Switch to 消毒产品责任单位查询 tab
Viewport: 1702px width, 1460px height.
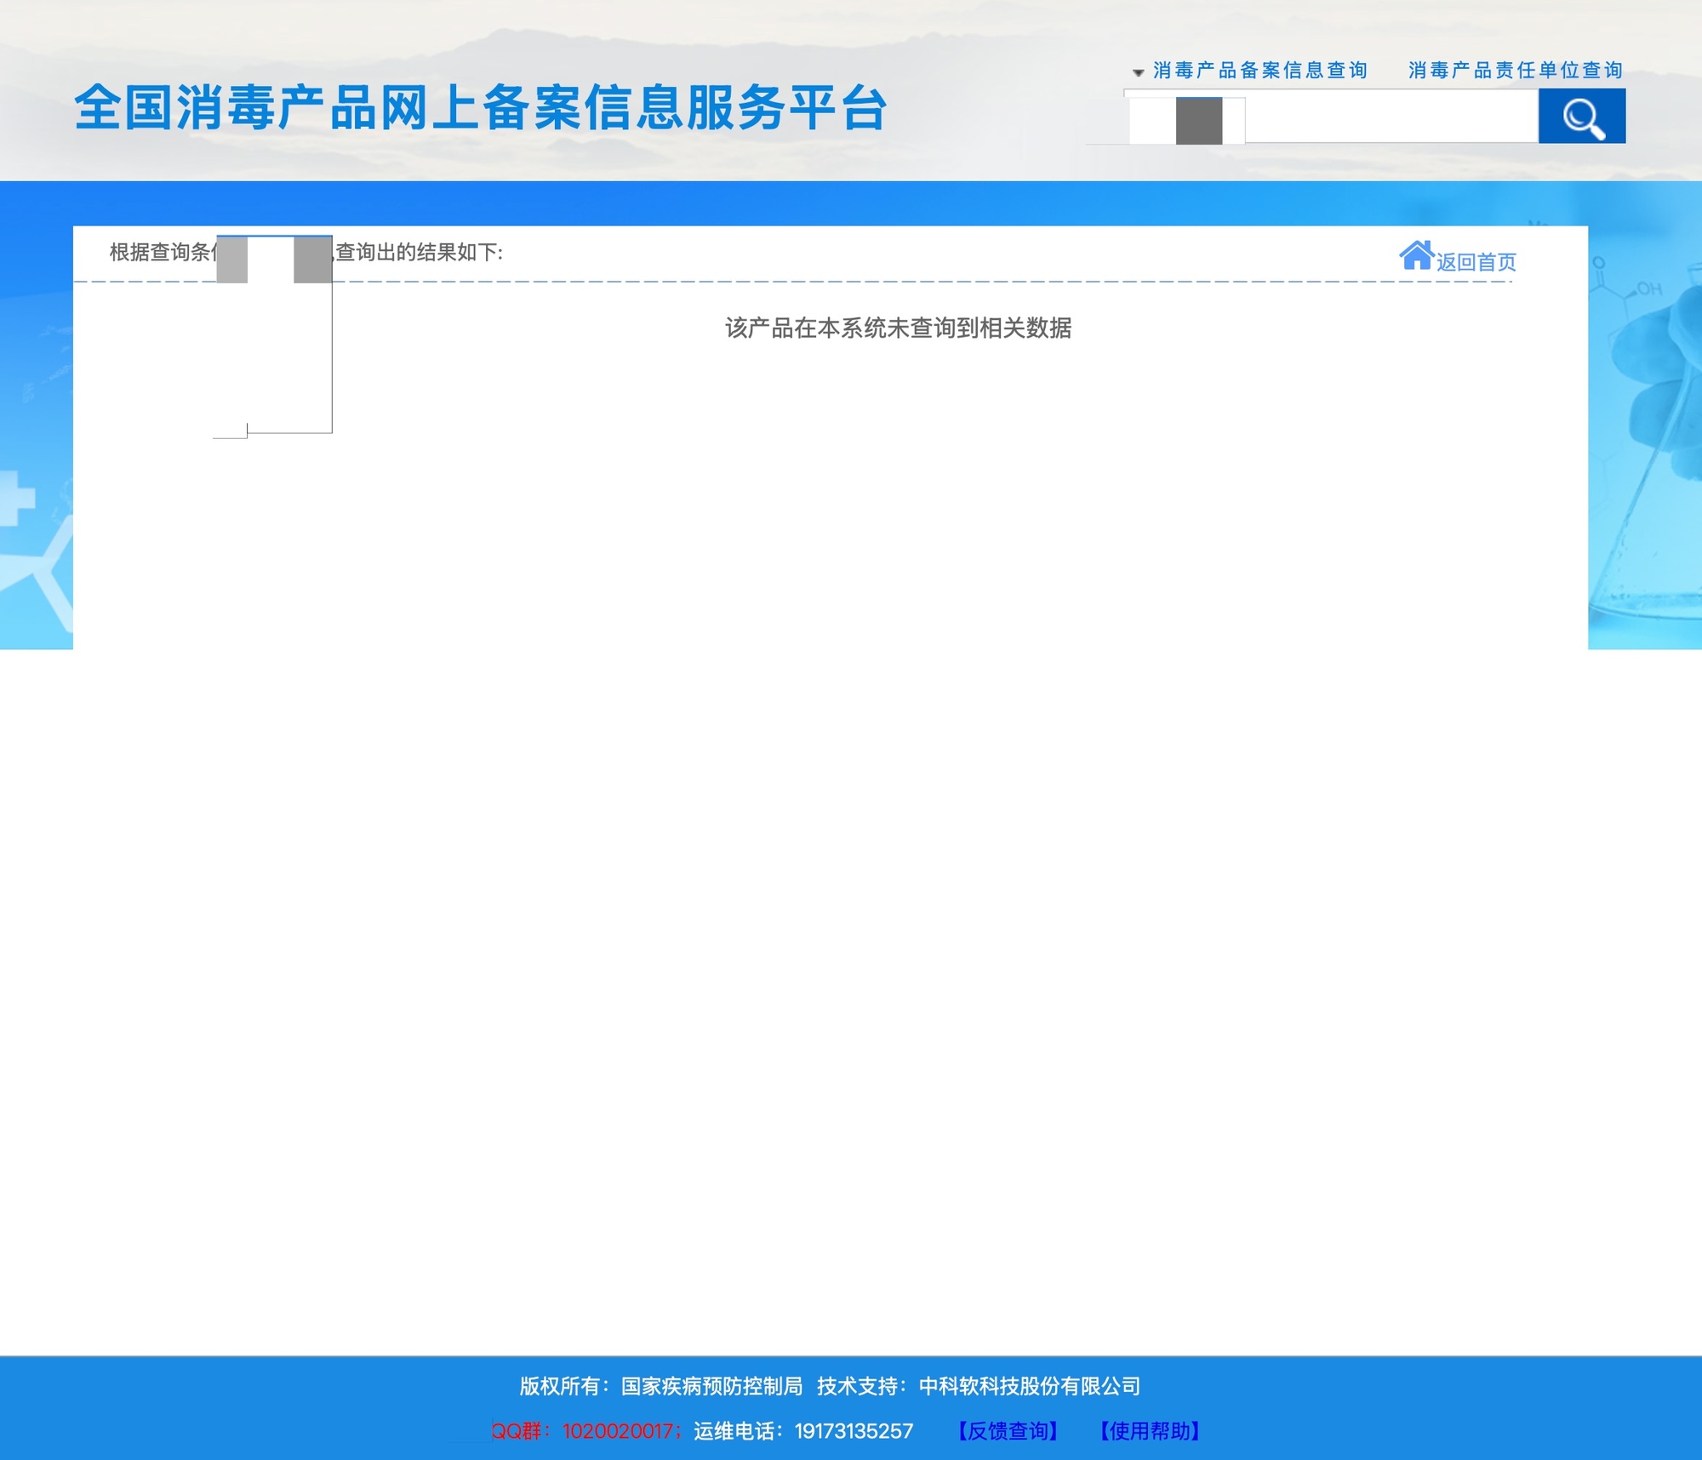click(x=1515, y=71)
